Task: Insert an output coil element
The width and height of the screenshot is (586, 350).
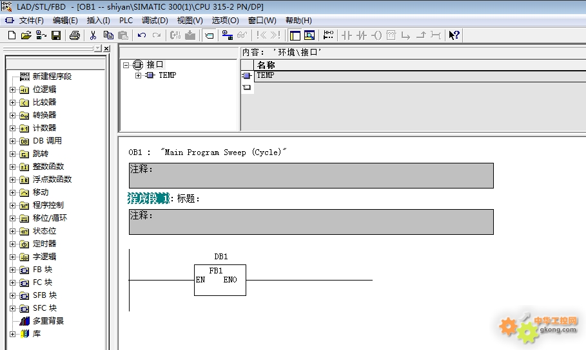Action: (376, 35)
